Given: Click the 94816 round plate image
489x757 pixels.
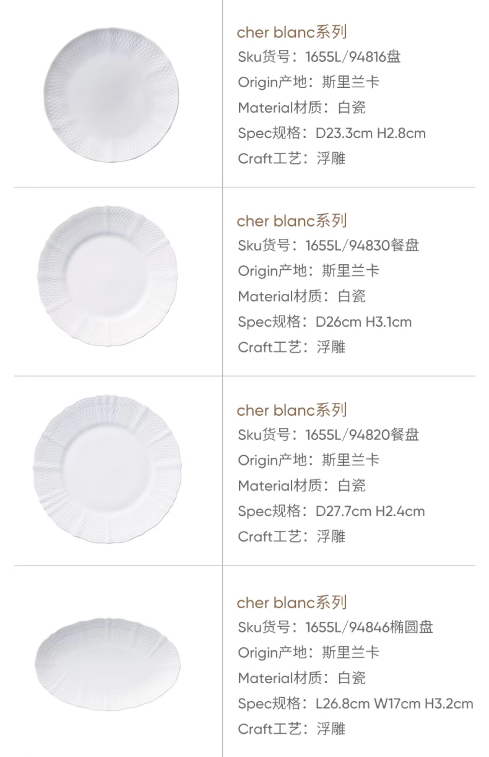Looking at the screenshot, I should point(111,95).
